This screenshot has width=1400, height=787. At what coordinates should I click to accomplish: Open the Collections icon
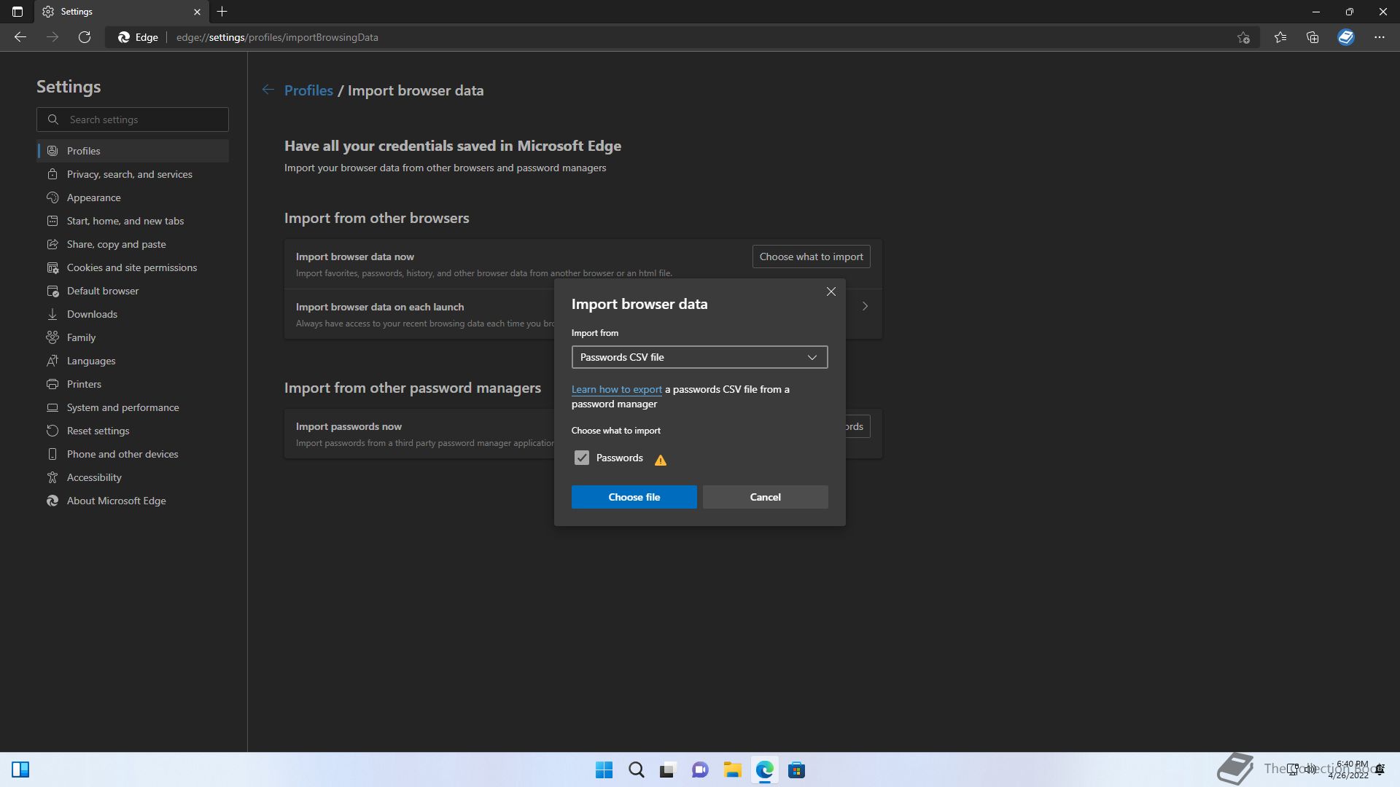[1312, 37]
